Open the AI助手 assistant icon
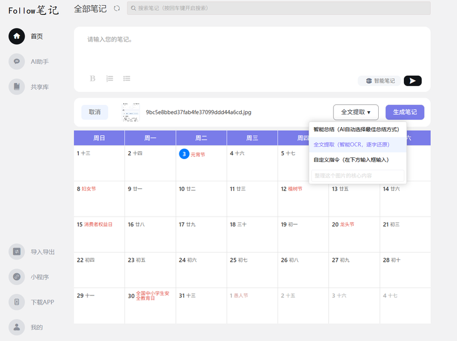Screen dimensions: 457x341 point(17,61)
